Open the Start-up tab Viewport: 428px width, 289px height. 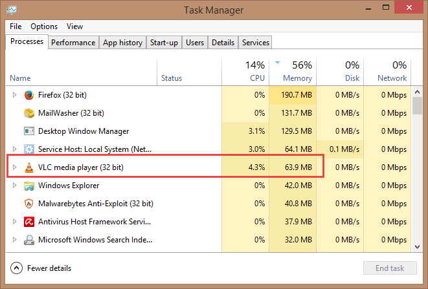pyautogui.click(x=164, y=43)
